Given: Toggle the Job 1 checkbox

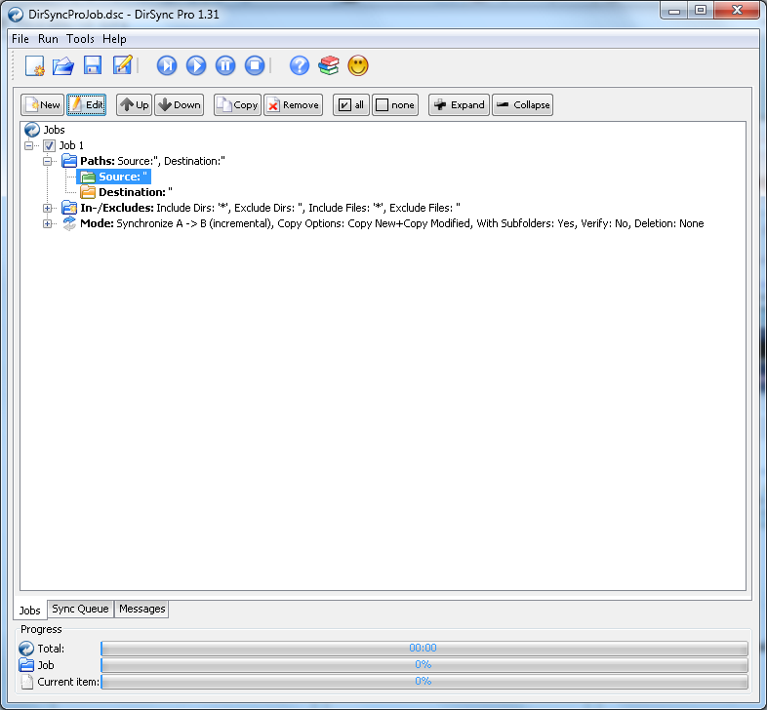Looking at the screenshot, I should pyautogui.click(x=49, y=145).
